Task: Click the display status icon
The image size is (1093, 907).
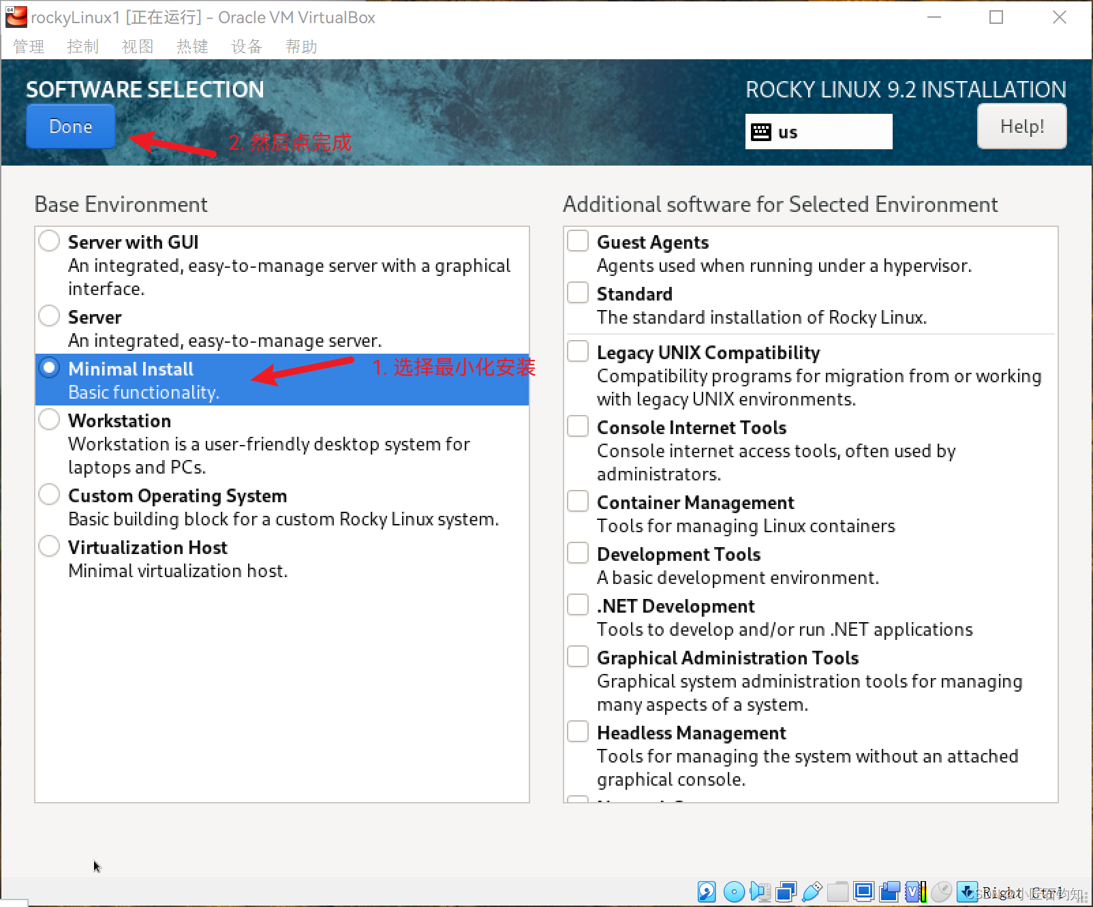Action: (x=863, y=891)
